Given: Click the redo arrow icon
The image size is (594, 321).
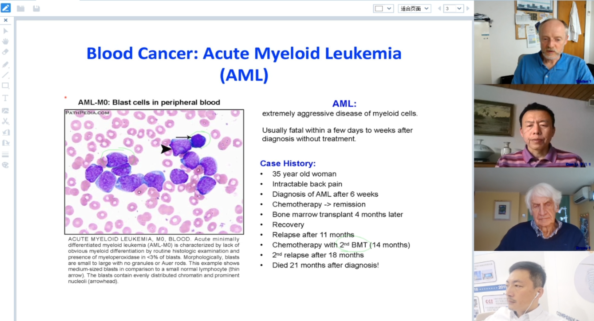Looking at the screenshot, I should point(6,143).
